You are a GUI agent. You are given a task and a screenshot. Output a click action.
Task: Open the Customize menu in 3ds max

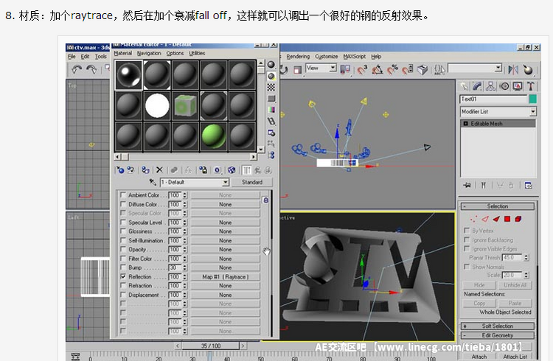pyautogui.click(x=326, y=57)
